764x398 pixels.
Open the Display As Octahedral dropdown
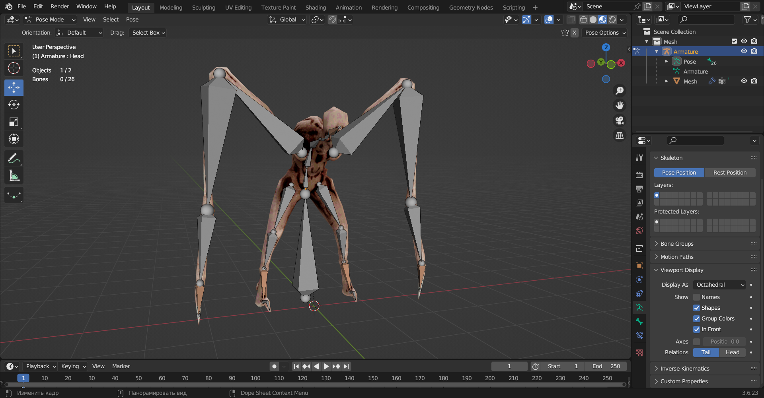point(720,285)
